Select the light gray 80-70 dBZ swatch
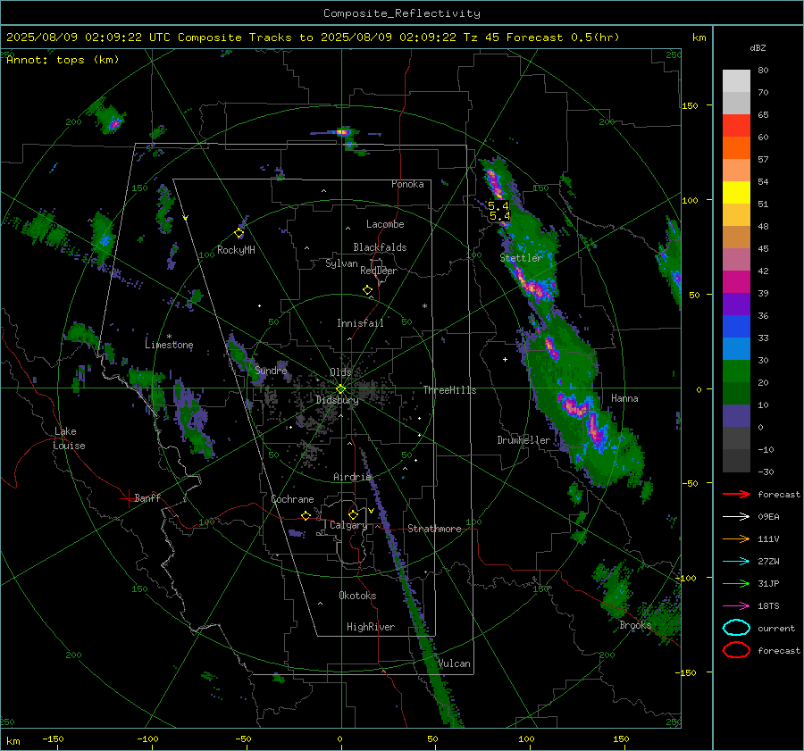The width and height of the screenshot is (804, 751). pyautogui.click(x=736, y=81)
